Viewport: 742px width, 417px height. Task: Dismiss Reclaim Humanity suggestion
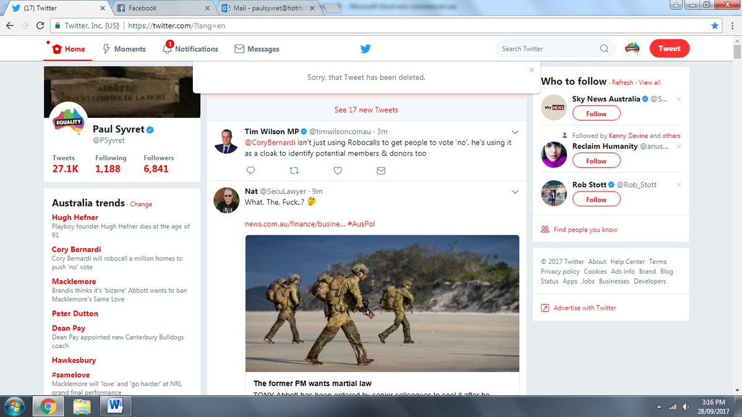pyautogui.click(x=678, y=146)
